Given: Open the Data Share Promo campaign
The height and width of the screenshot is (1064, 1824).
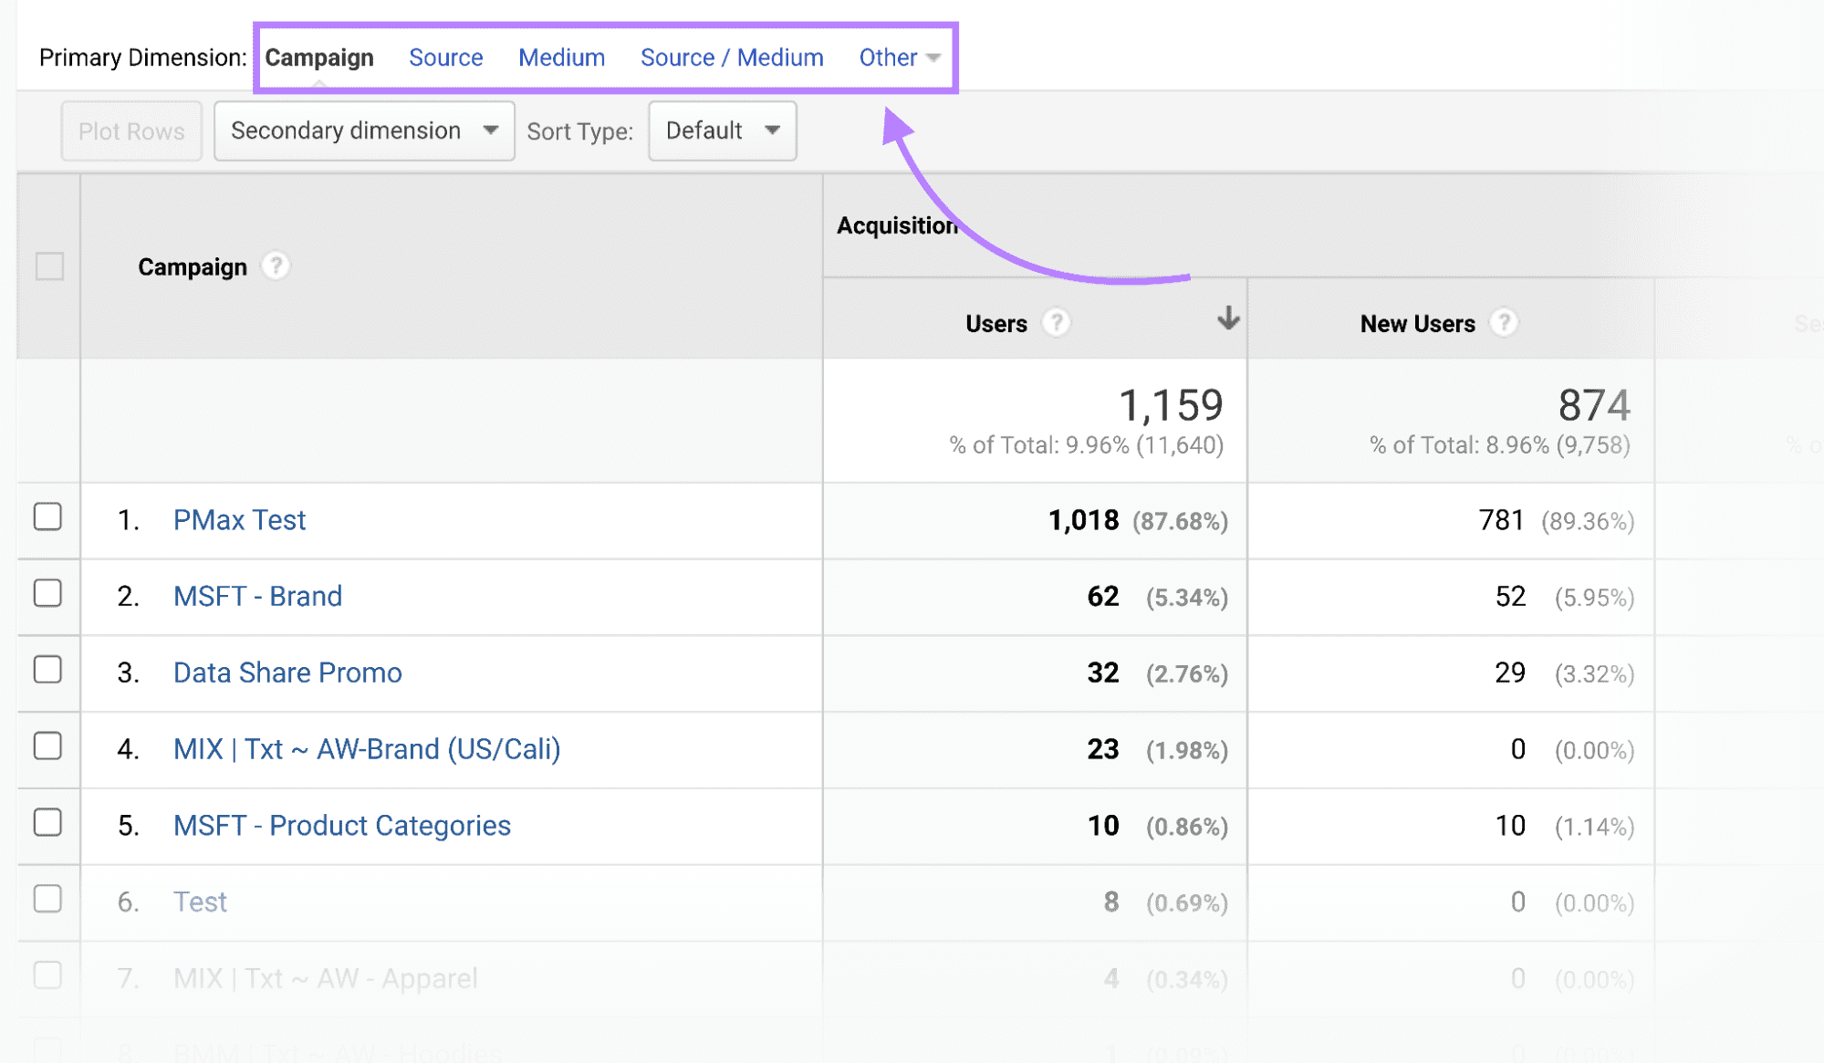Looking at the screenshot, I should pos(287,673).
